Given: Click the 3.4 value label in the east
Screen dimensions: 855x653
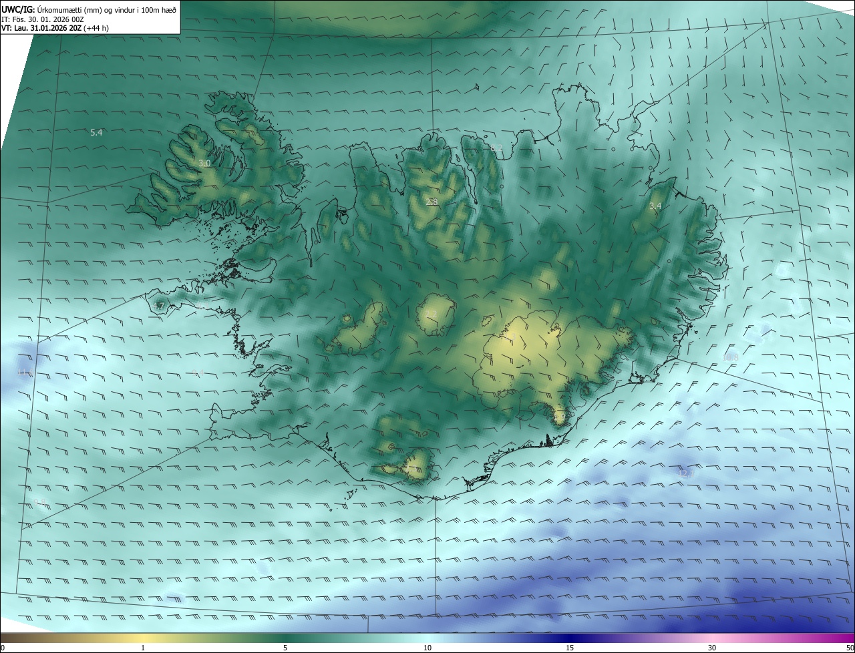Looking at the screenshot, I should pyautogui.click(x=655, y=206).
